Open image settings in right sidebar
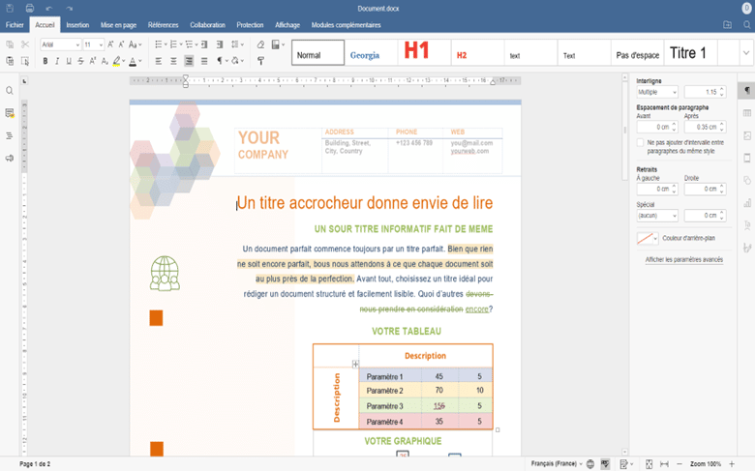This screenshot has width=755, height=471. point(746,135)
